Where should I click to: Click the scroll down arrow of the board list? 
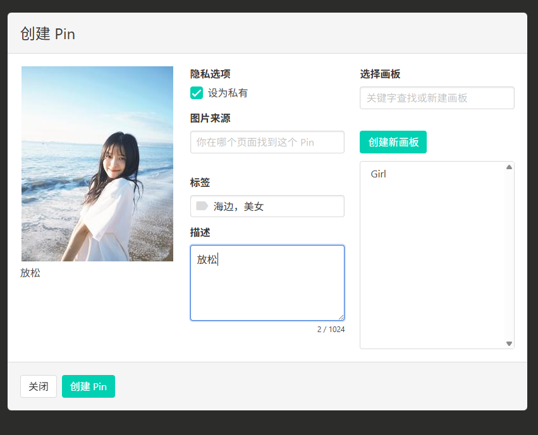509,343
